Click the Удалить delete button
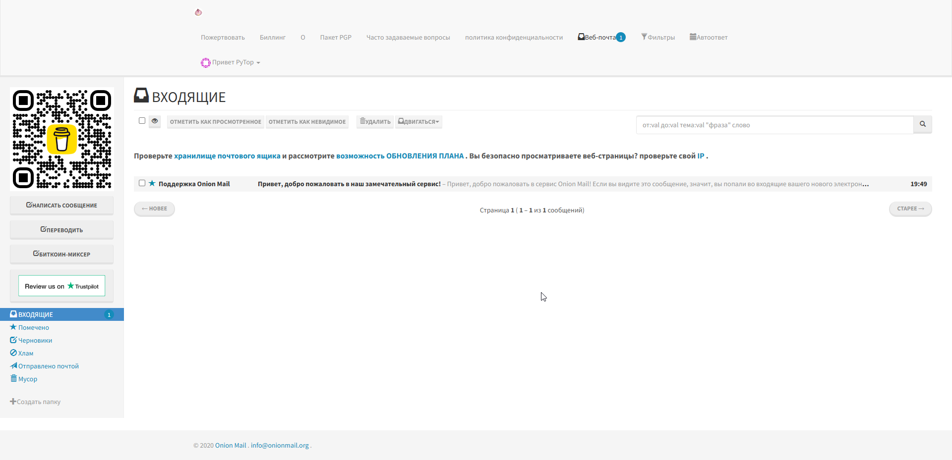The image size is (952, 460). tap(375, 122)
